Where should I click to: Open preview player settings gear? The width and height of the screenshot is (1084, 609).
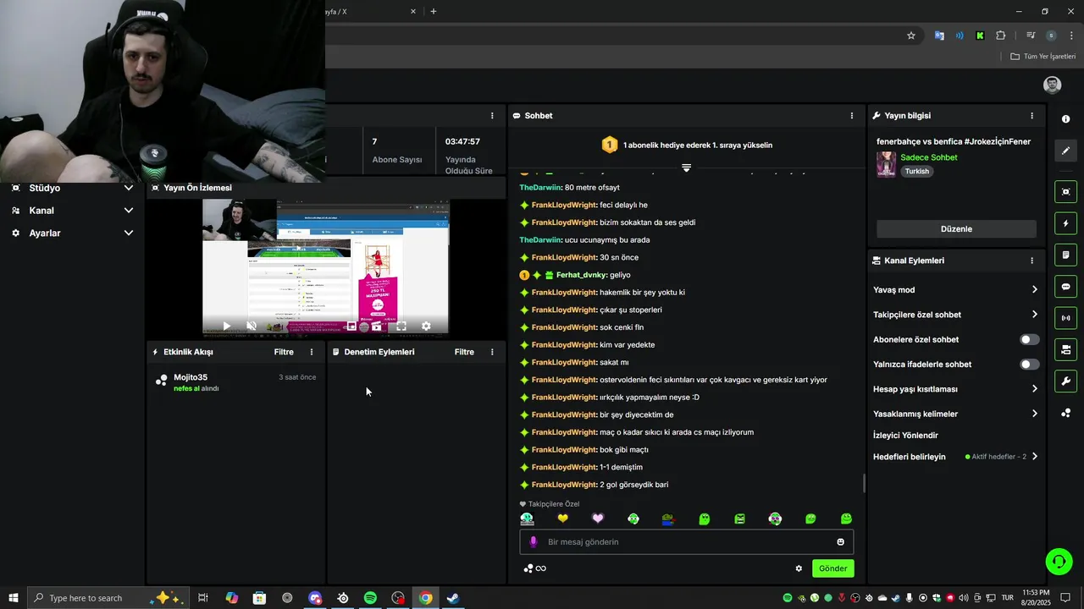(426, 326)
